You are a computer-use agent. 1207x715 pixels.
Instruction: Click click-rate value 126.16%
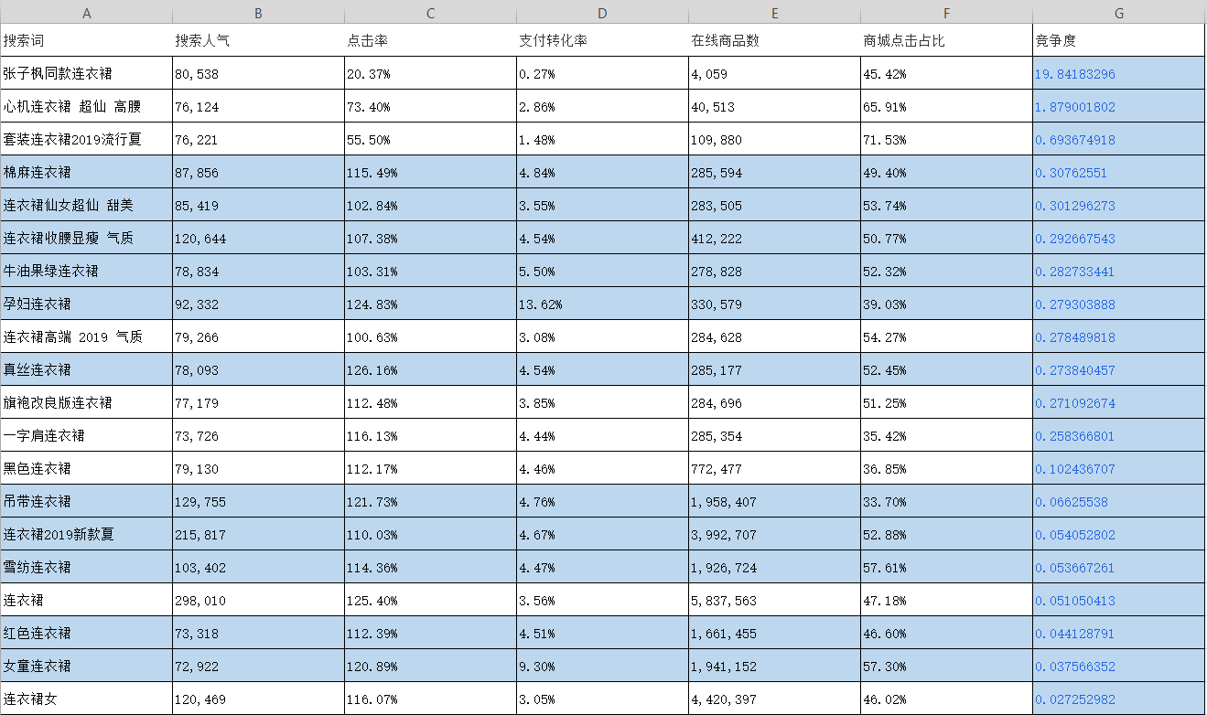click(430, 369)
